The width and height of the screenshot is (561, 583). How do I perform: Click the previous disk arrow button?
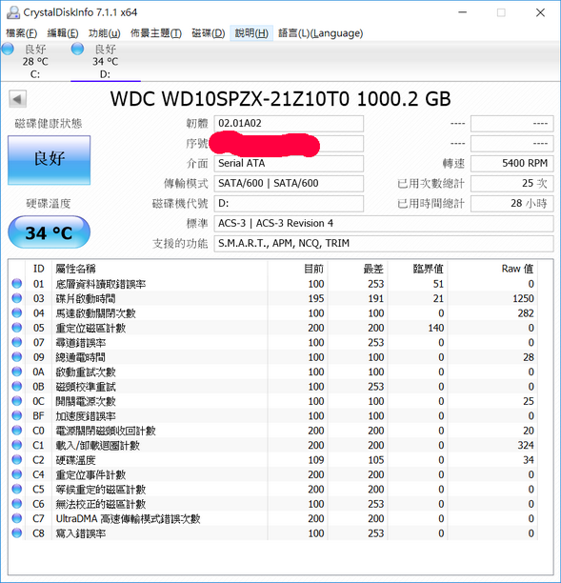click(x=17, y=99)
